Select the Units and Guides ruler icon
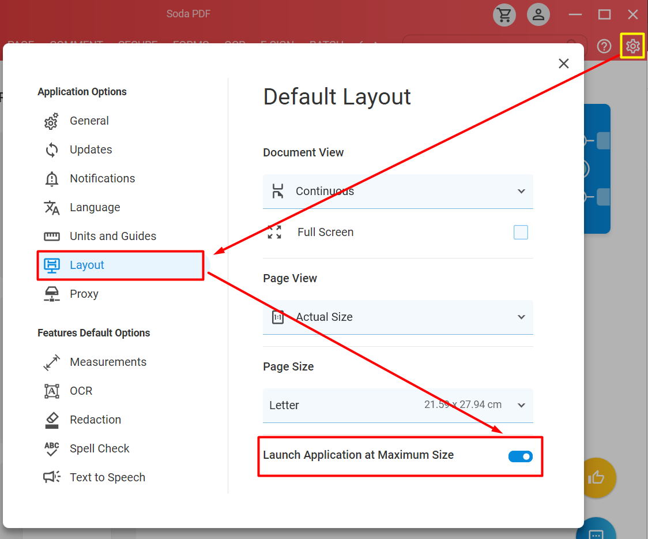This screenshot has width=648, height=539. click(51, 236)
